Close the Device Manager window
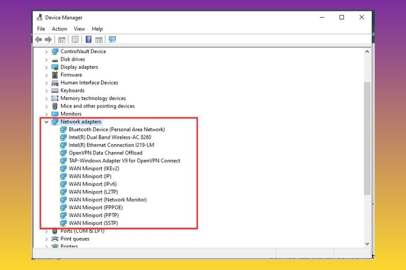This screenshot has width=406, height=270. pyautogui.click(x=362, y=17)
